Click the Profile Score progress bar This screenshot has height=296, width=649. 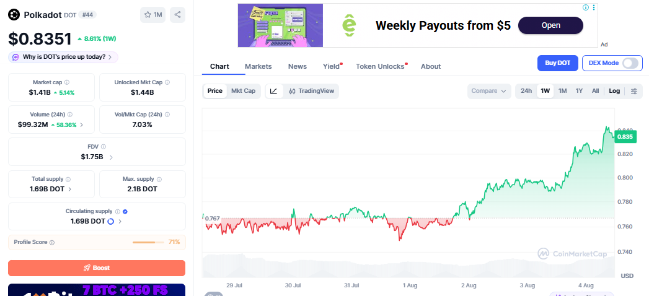[x=149, y=242]
